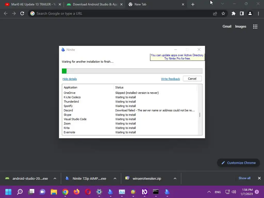Viewport: 264px width, 198px height.
Task: Open the Google apps grid
Action: click(255, 27)
